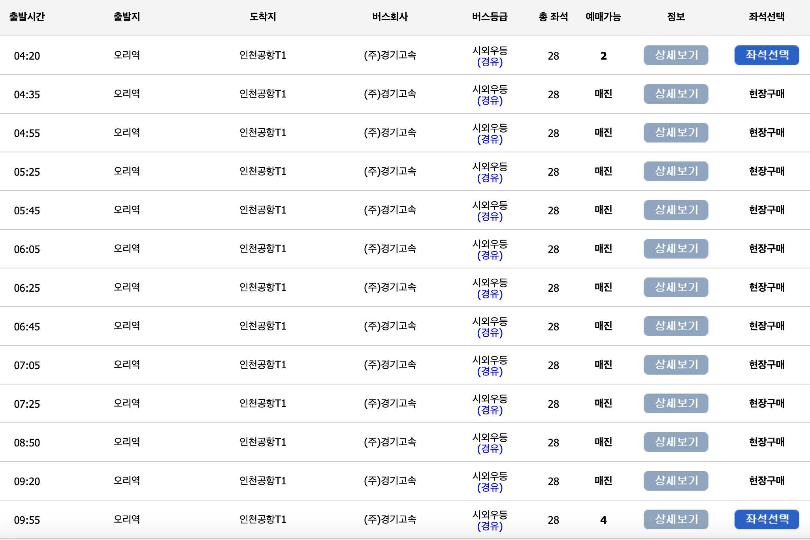Screen dimensions: 810x540
Task: Click 현장구매 on the 04:55 row
Action: pyautogui.click(x=766, y=133)
